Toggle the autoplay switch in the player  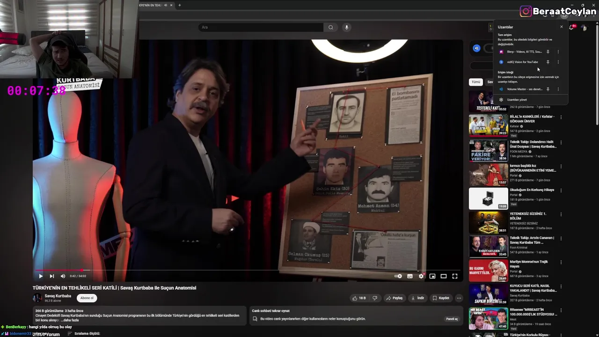click(398, 276)
